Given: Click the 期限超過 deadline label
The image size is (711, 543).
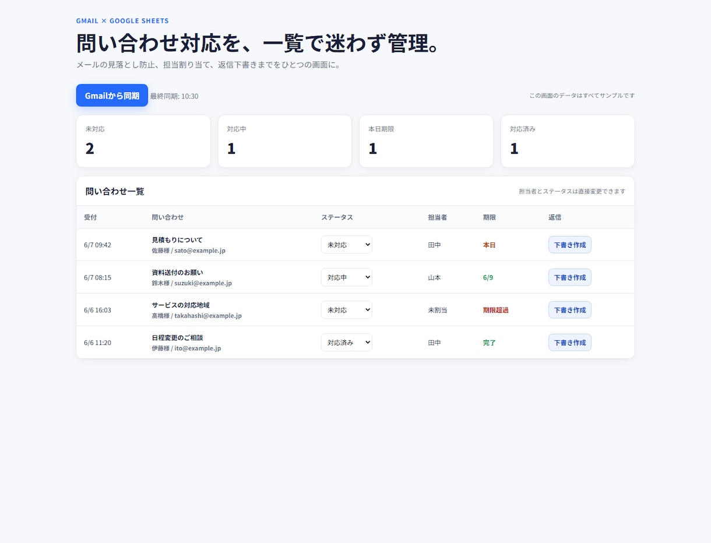Looking at the screenshot, I should [496, 310].
